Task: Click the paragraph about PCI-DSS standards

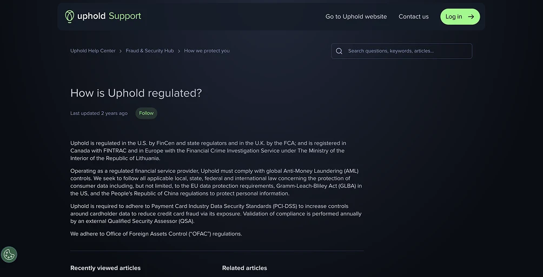Action: (x=216, y=214)
